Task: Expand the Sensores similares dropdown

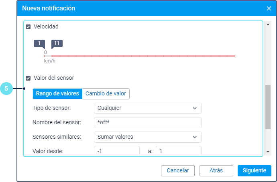Action: [x=147, y=137]
